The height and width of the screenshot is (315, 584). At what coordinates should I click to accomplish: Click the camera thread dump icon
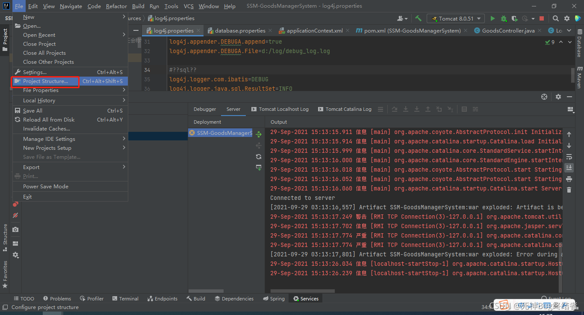[15, 229]
